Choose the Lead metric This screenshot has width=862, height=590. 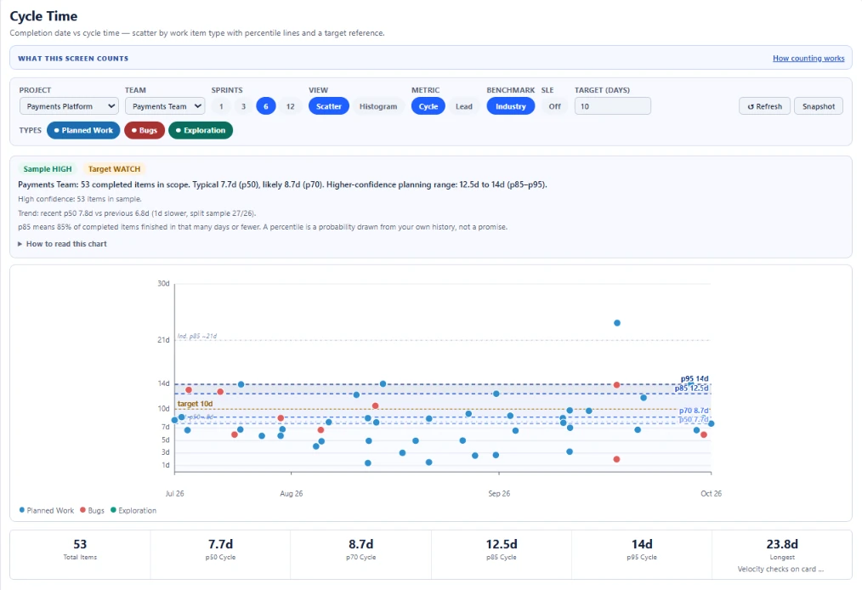tap(464, 106)
